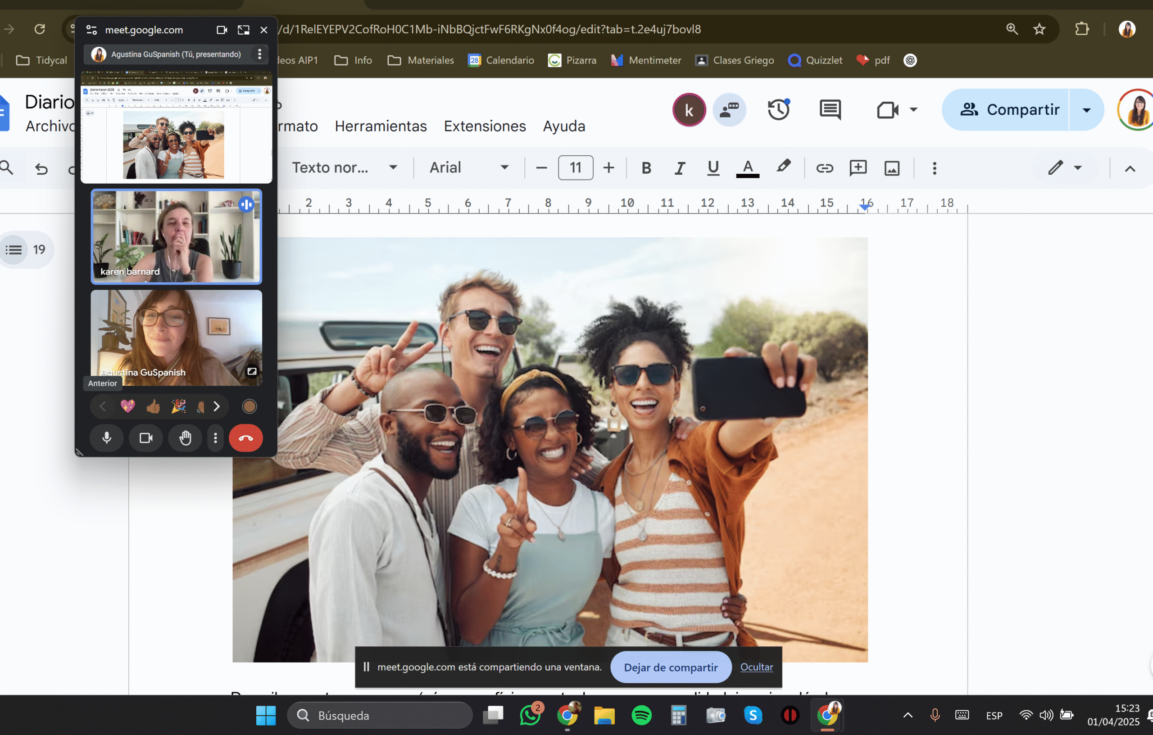Click the Ocultar link
This screenshot has height=735, width=1153.
(x=756, y=667)
